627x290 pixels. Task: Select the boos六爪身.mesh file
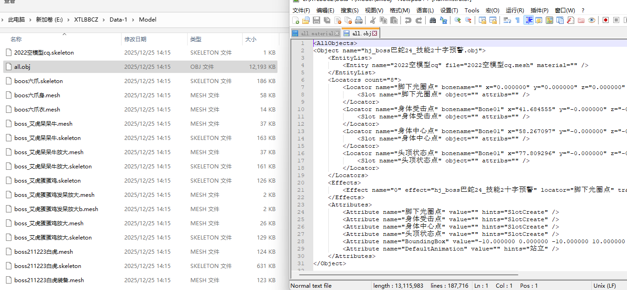pos(37,95)
